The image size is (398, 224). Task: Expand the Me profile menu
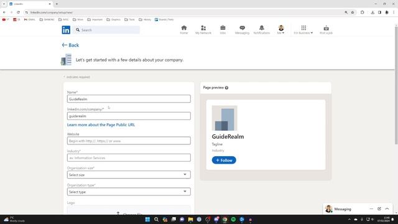click(280, 30)
